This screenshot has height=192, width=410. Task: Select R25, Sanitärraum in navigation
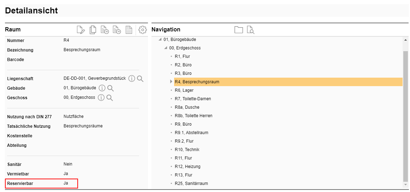point(191,184)
